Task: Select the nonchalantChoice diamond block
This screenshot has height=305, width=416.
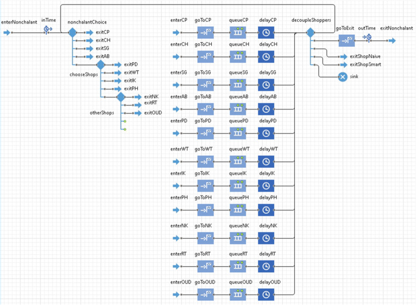Action: point(73,33)
